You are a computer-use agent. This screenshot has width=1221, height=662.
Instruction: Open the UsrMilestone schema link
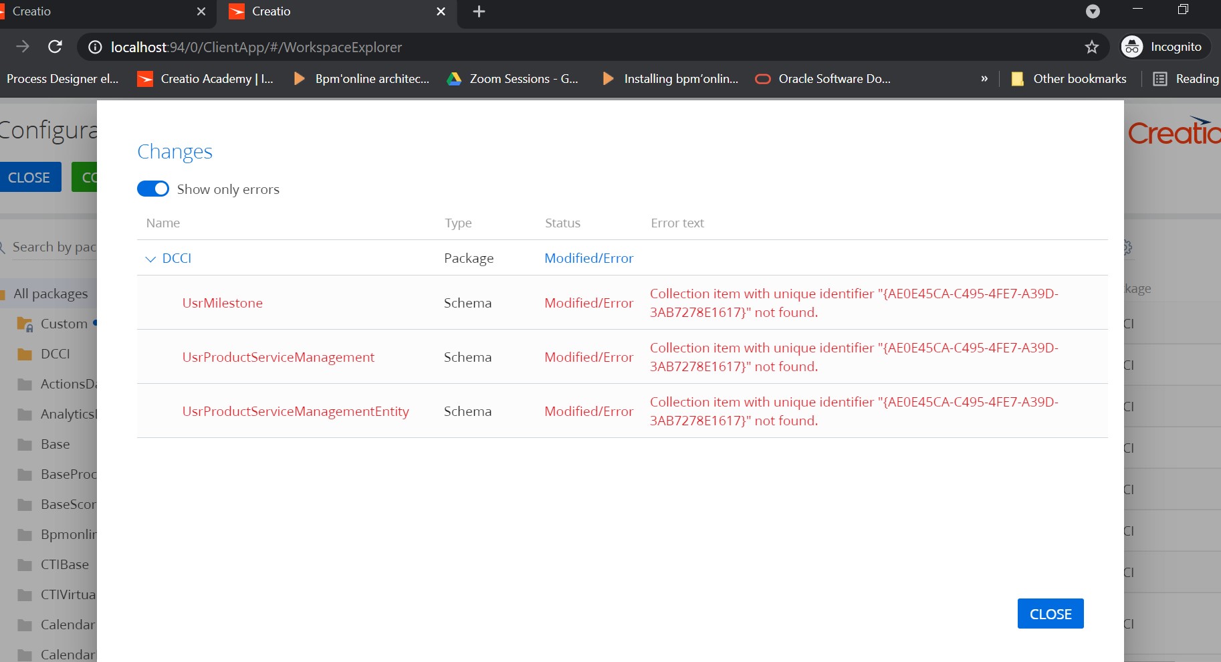(223, 303)
